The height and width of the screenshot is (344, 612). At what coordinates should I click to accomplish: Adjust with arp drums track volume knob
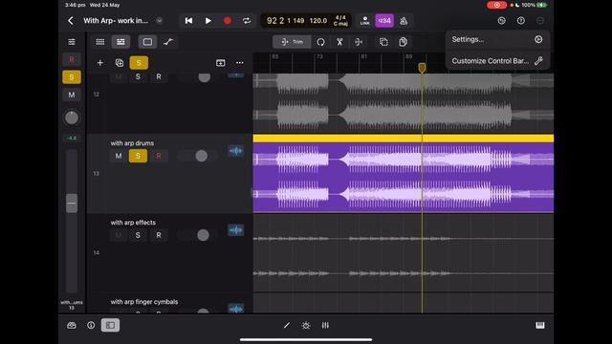tap(202, 156)
